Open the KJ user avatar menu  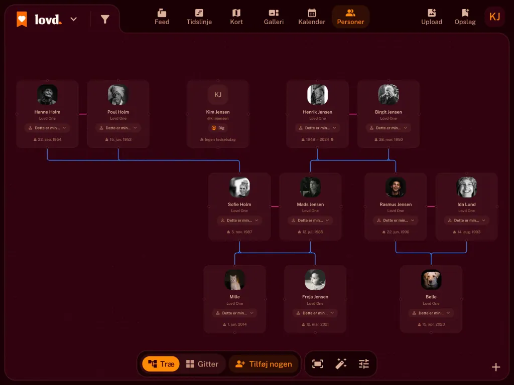494,17
